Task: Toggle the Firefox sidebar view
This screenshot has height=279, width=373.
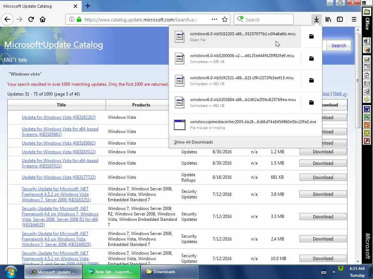Action: (x=340, y=20)
